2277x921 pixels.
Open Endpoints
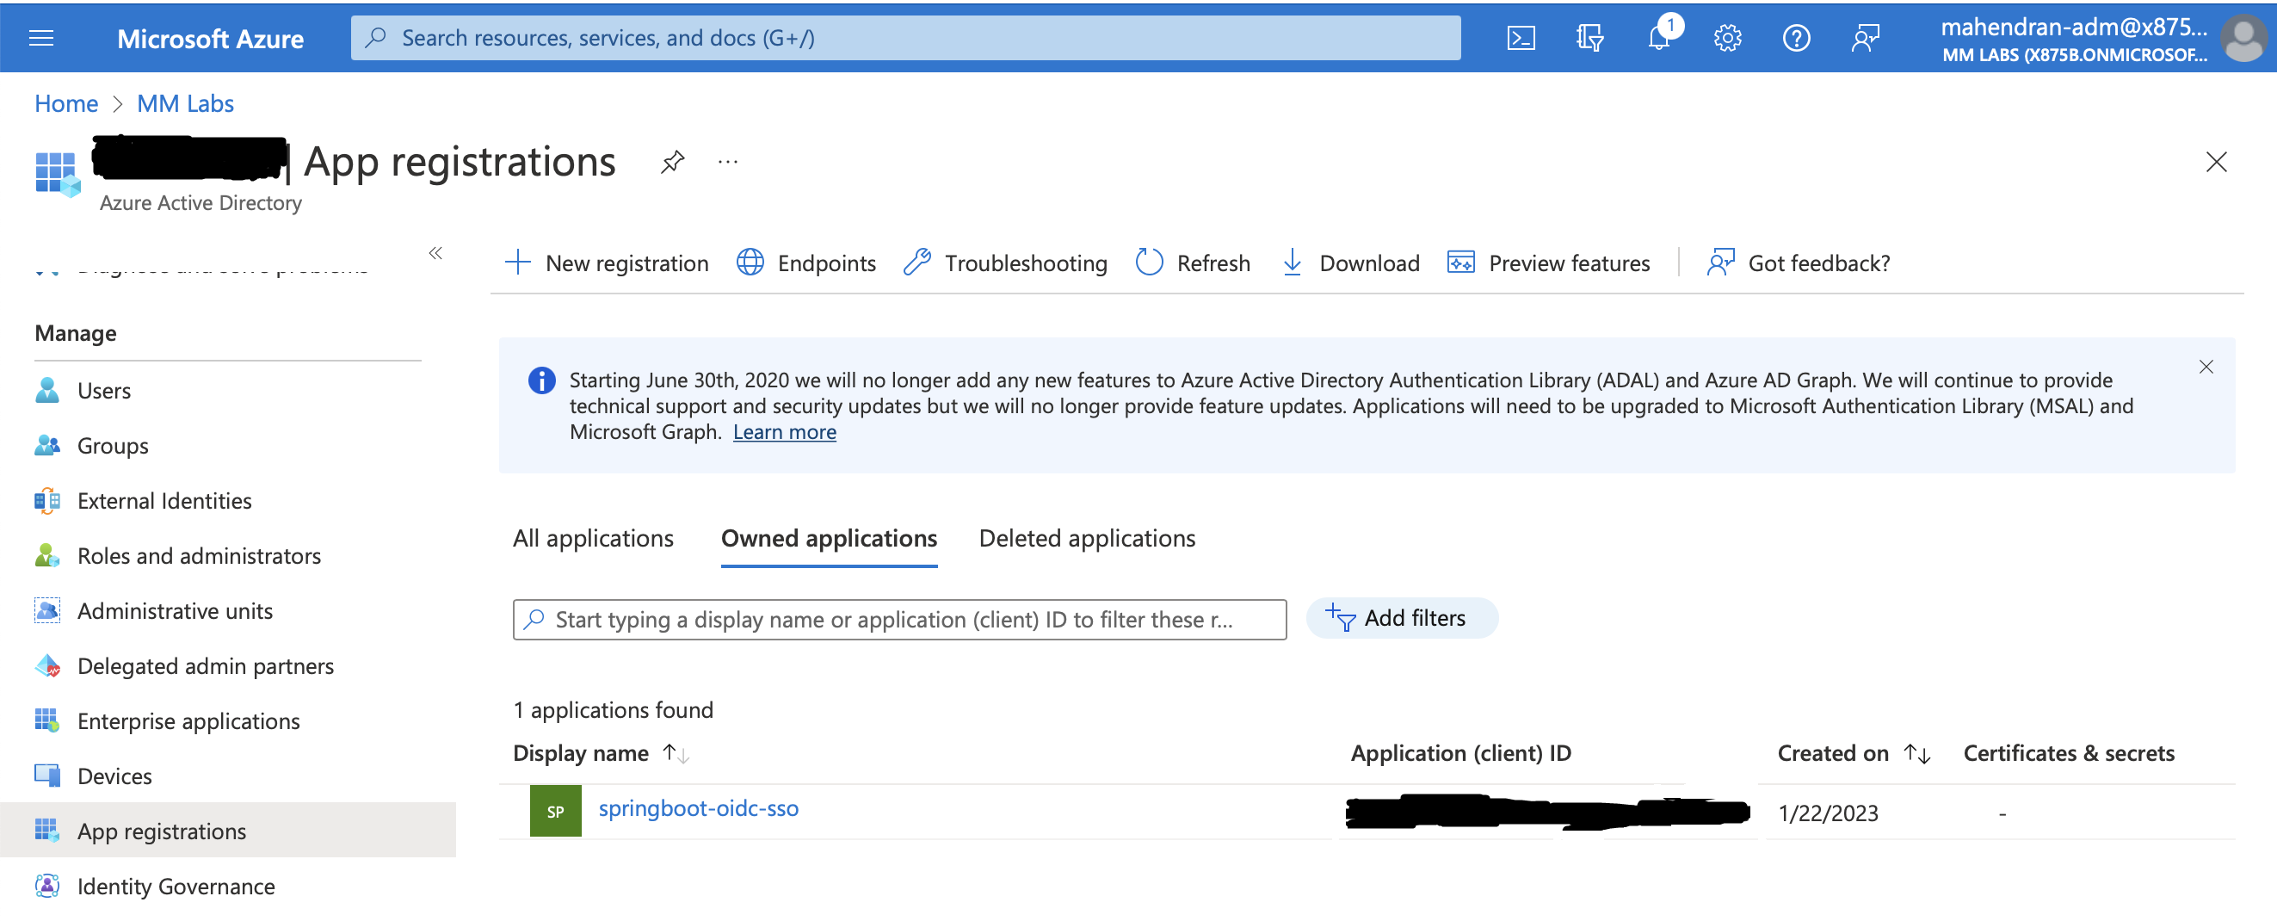point(806,263)
